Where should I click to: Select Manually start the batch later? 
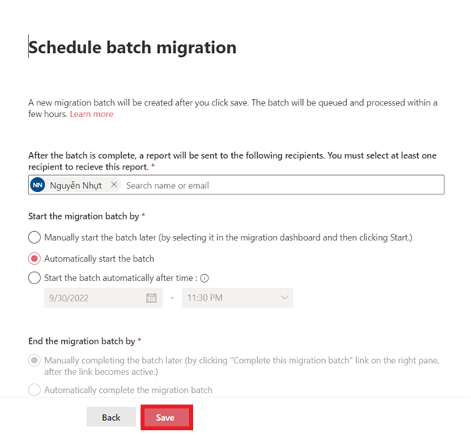click(x=34, y=237)
